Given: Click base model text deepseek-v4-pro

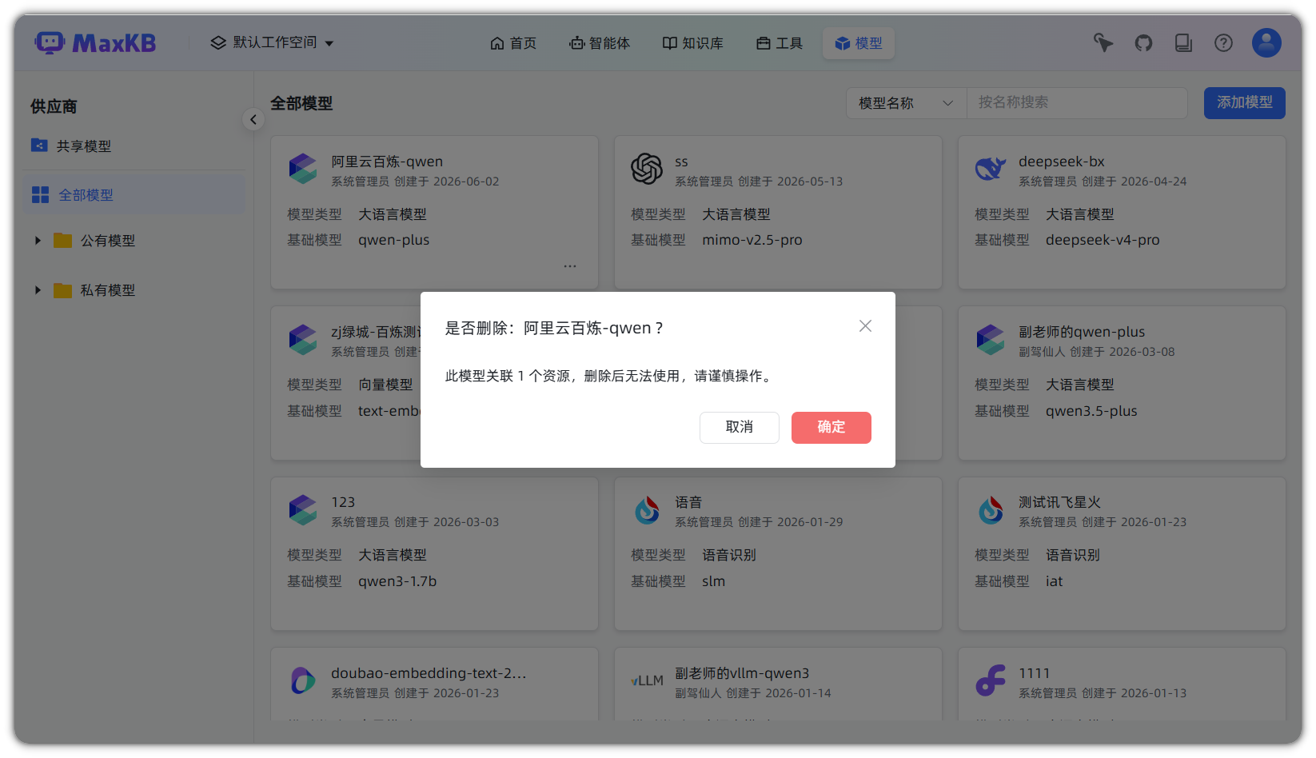Looking at the screenshot, I should click(x=1102, y=240).
